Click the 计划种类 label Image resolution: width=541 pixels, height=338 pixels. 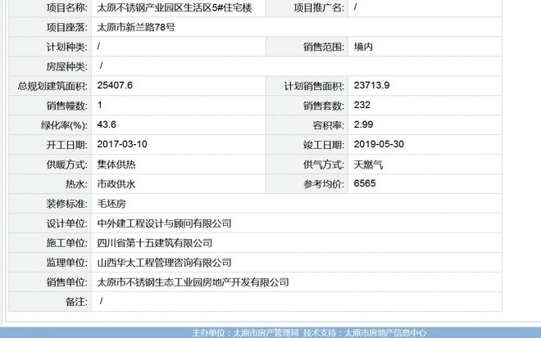pos(67,47)
